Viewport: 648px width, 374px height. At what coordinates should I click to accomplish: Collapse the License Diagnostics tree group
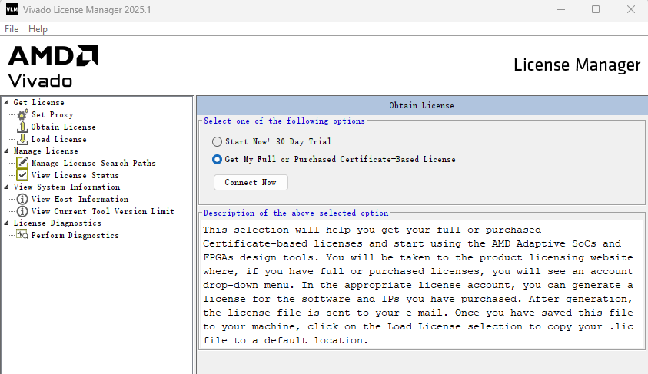(6, 223)
